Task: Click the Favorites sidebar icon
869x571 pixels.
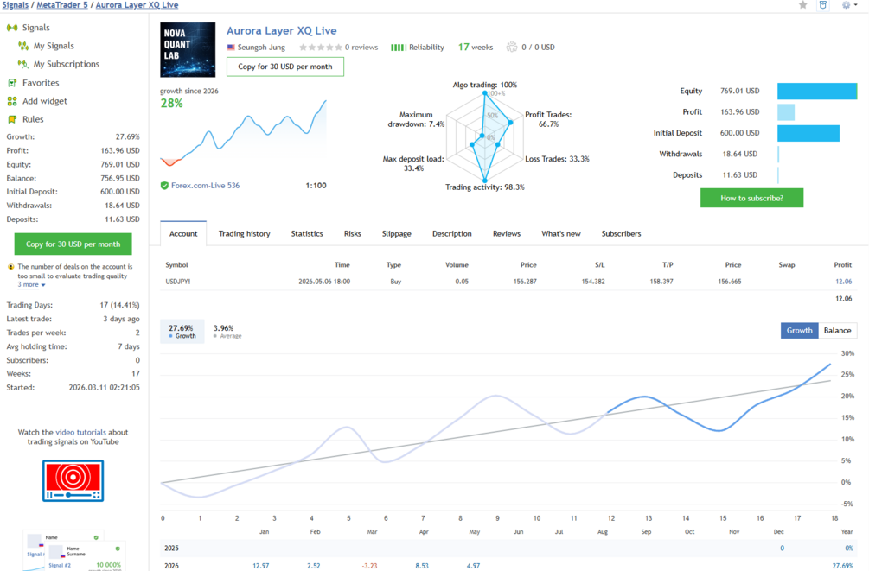Action: pos(11,83)
